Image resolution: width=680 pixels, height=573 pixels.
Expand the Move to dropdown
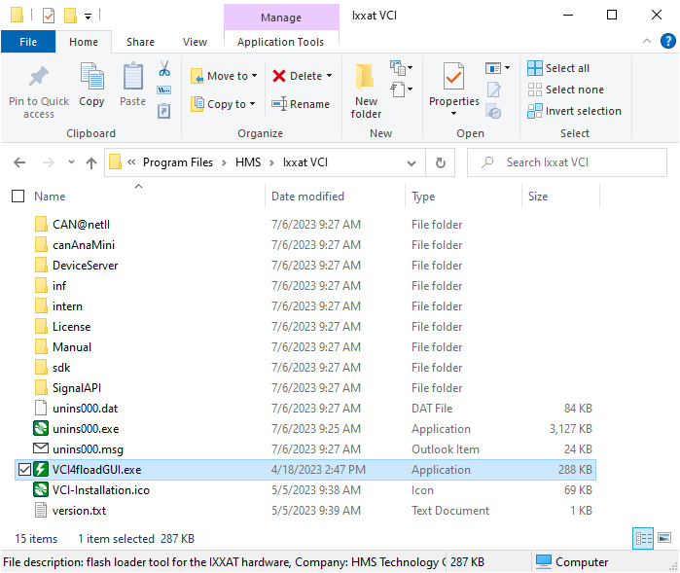255,76
